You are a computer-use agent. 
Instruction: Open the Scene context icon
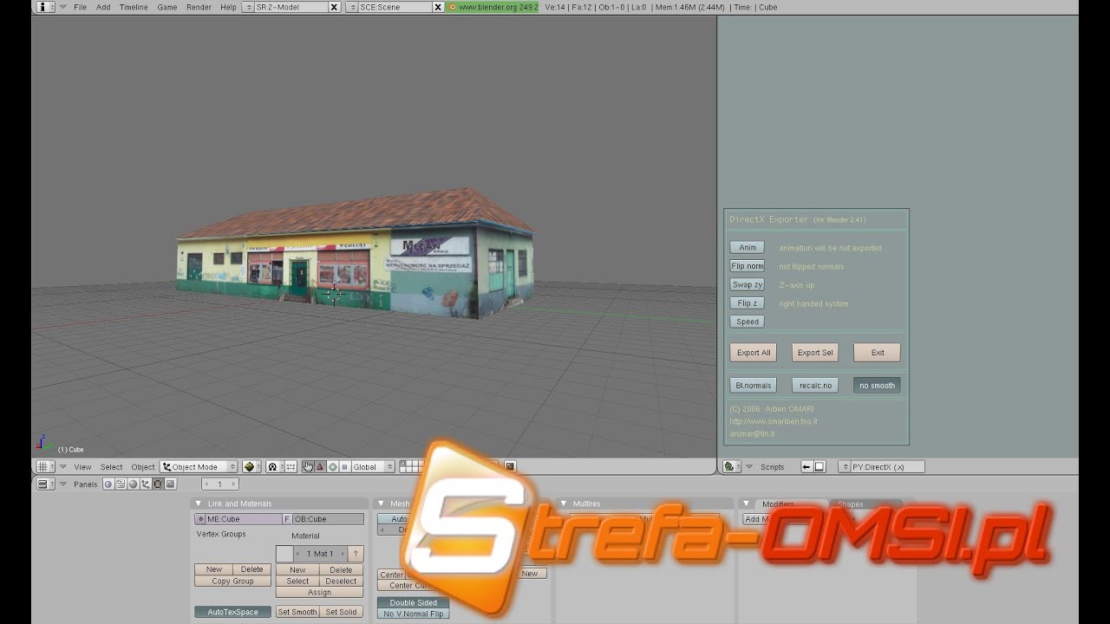(170, 484)
